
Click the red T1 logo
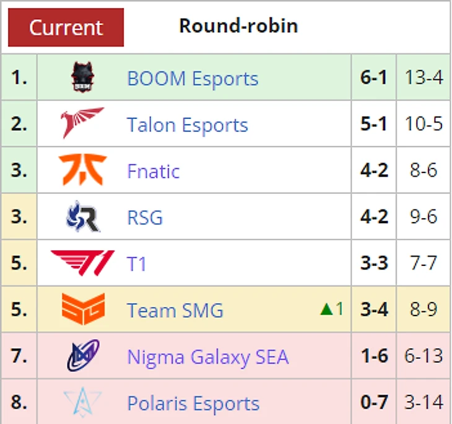pos(82,263)
